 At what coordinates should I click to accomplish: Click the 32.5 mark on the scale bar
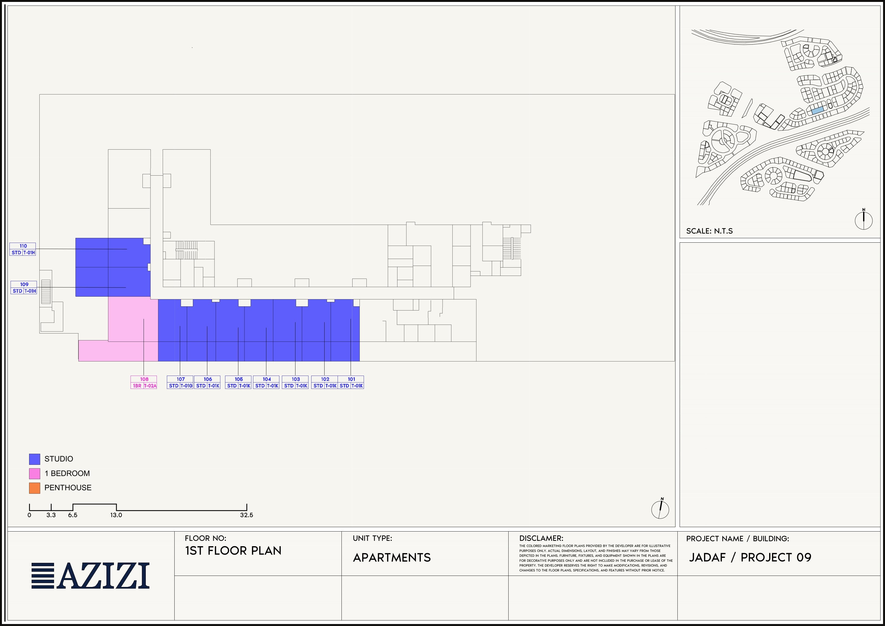tap(246, 515)
